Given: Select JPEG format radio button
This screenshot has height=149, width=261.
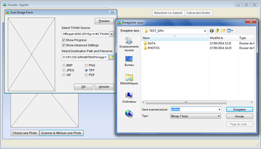Looking at the screenshot, I should (64, 70).
